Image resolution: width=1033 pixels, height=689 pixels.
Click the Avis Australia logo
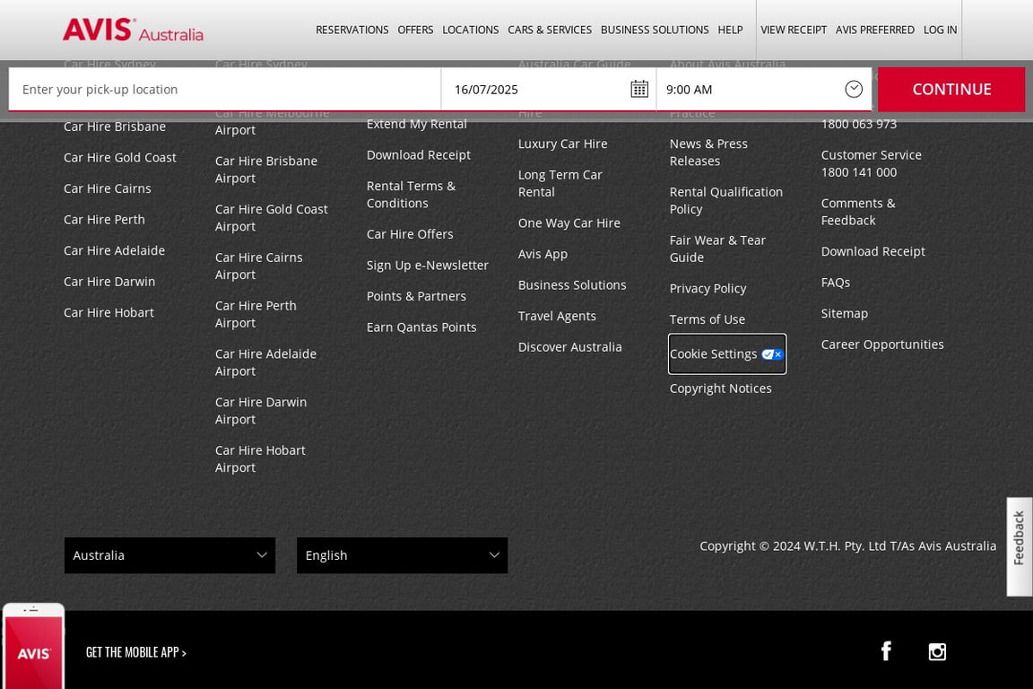133,31
